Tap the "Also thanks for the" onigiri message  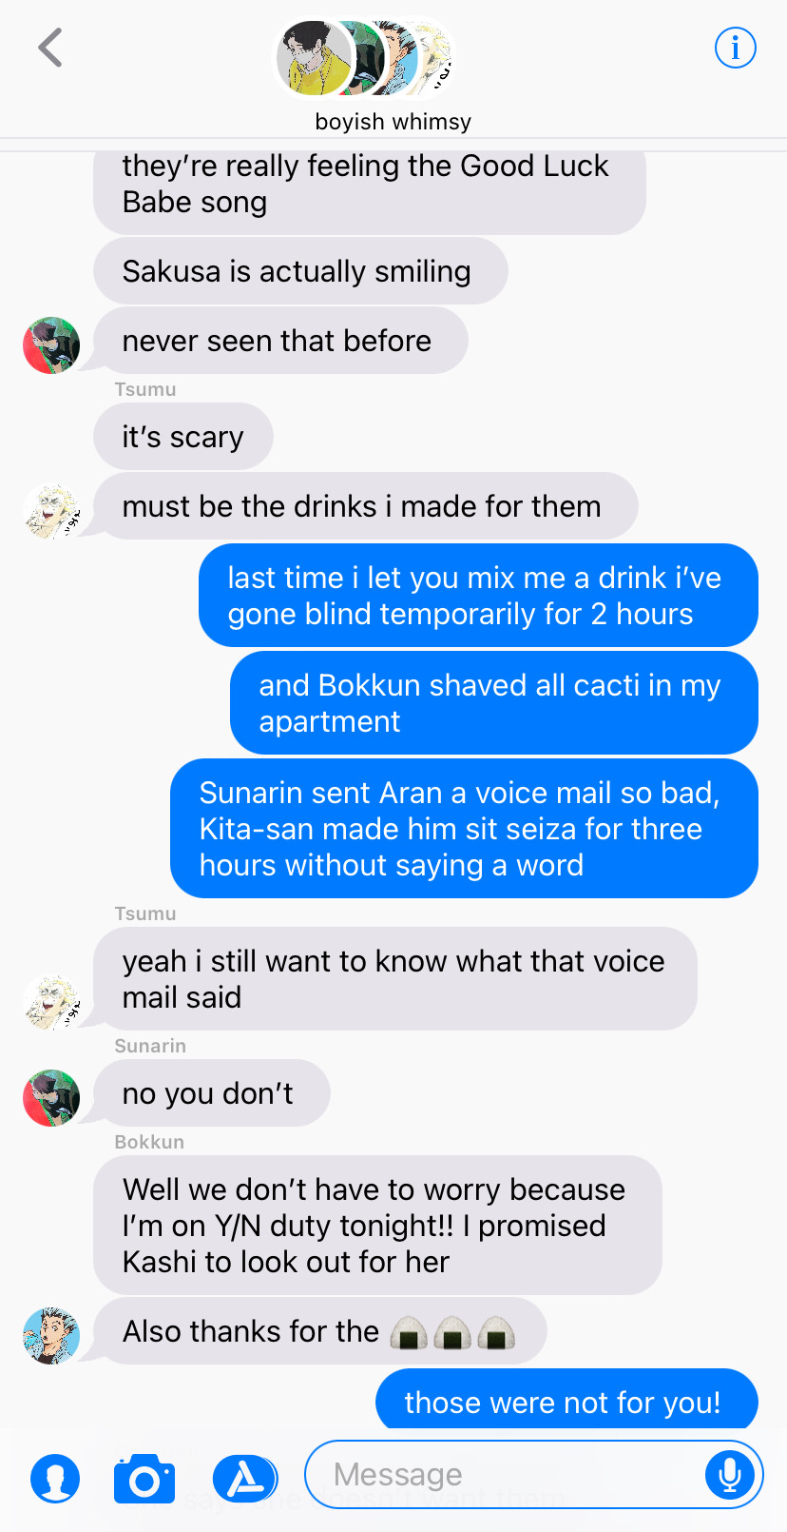[x=320, y=1331]
